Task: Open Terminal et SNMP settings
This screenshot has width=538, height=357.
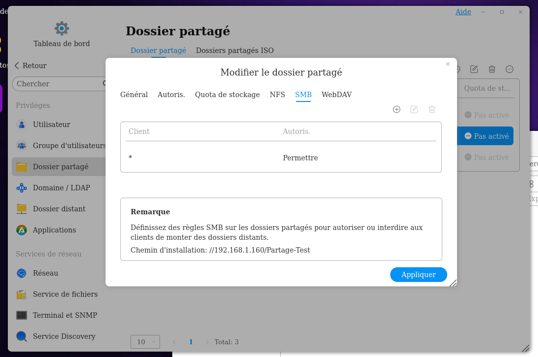Action: pos(65,315)
